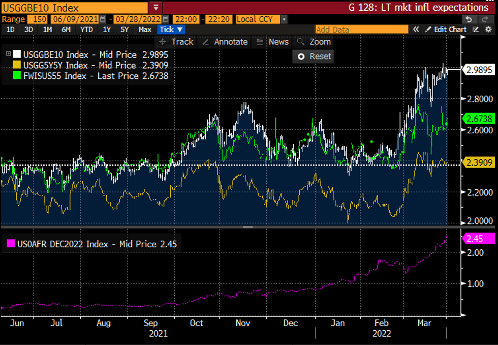
Task: Open chart settings gear icon
Action: coord(489,30)
